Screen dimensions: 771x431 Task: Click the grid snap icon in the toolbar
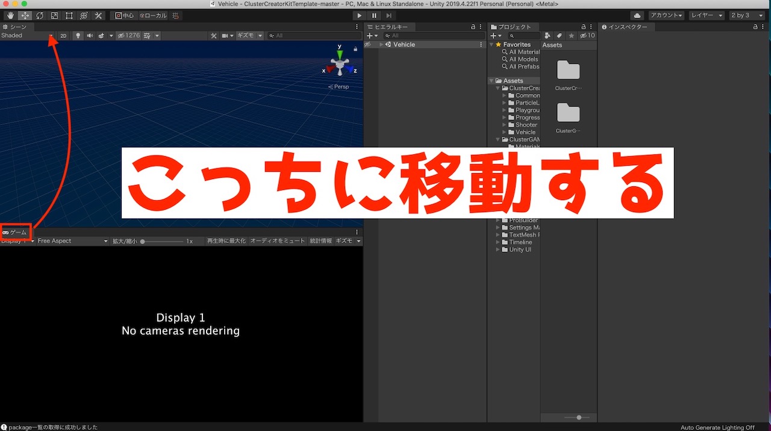[175, 16]
